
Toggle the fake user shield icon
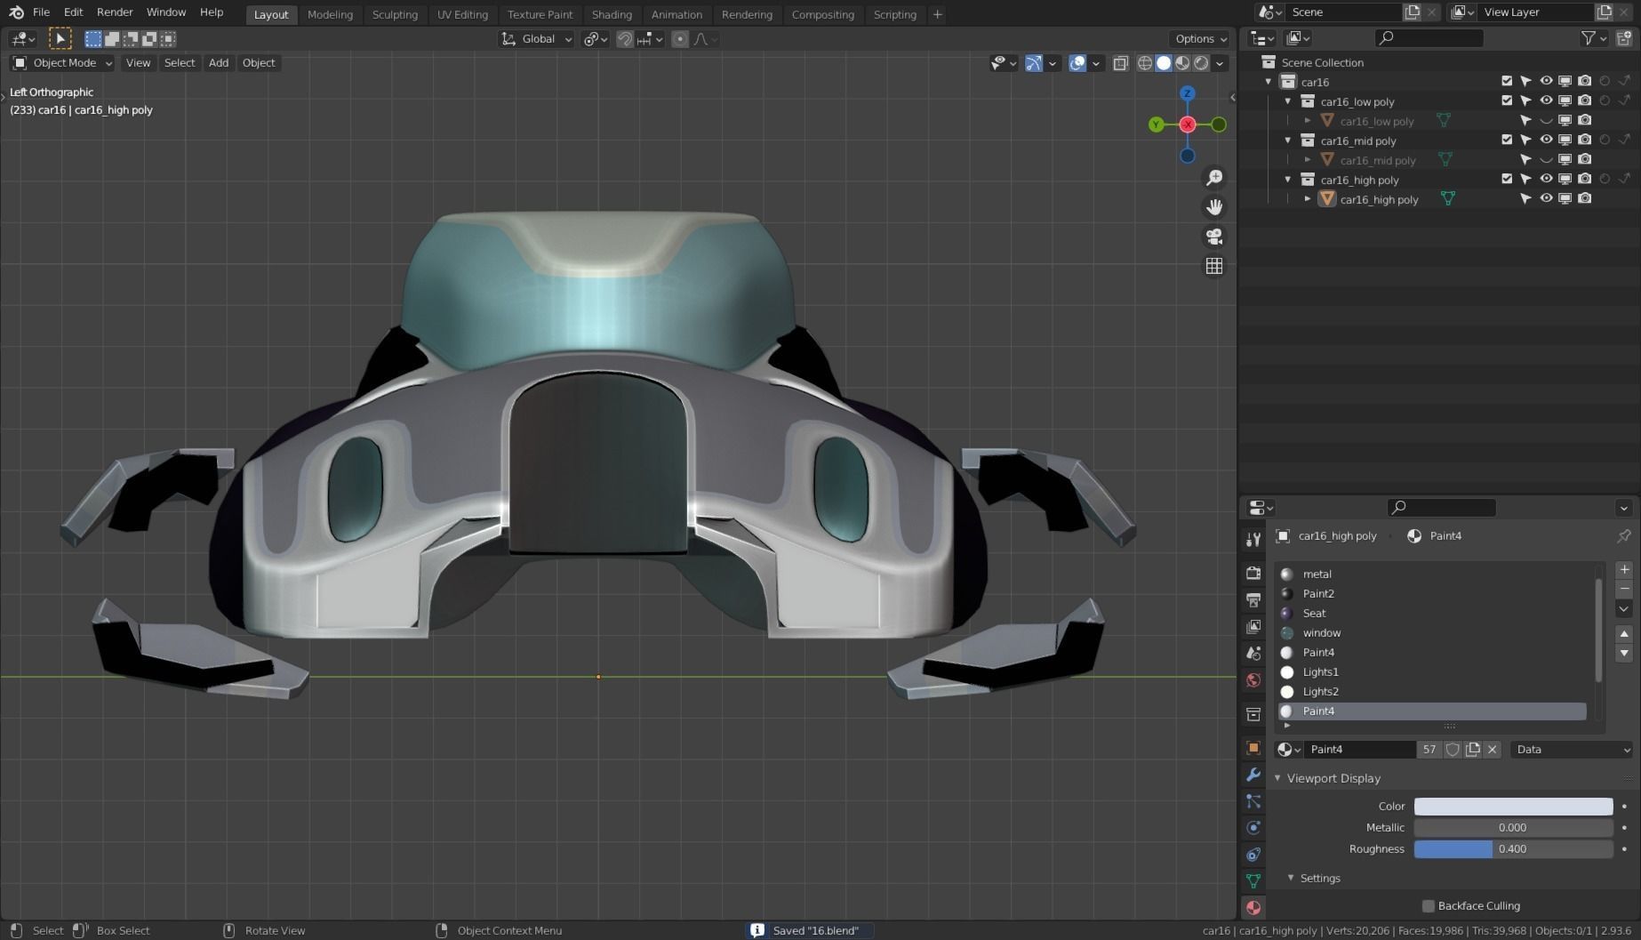pyautogui.click(x=1453, y=750)
